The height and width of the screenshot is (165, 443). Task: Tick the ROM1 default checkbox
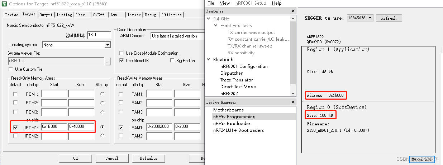(x=15, y=94)
